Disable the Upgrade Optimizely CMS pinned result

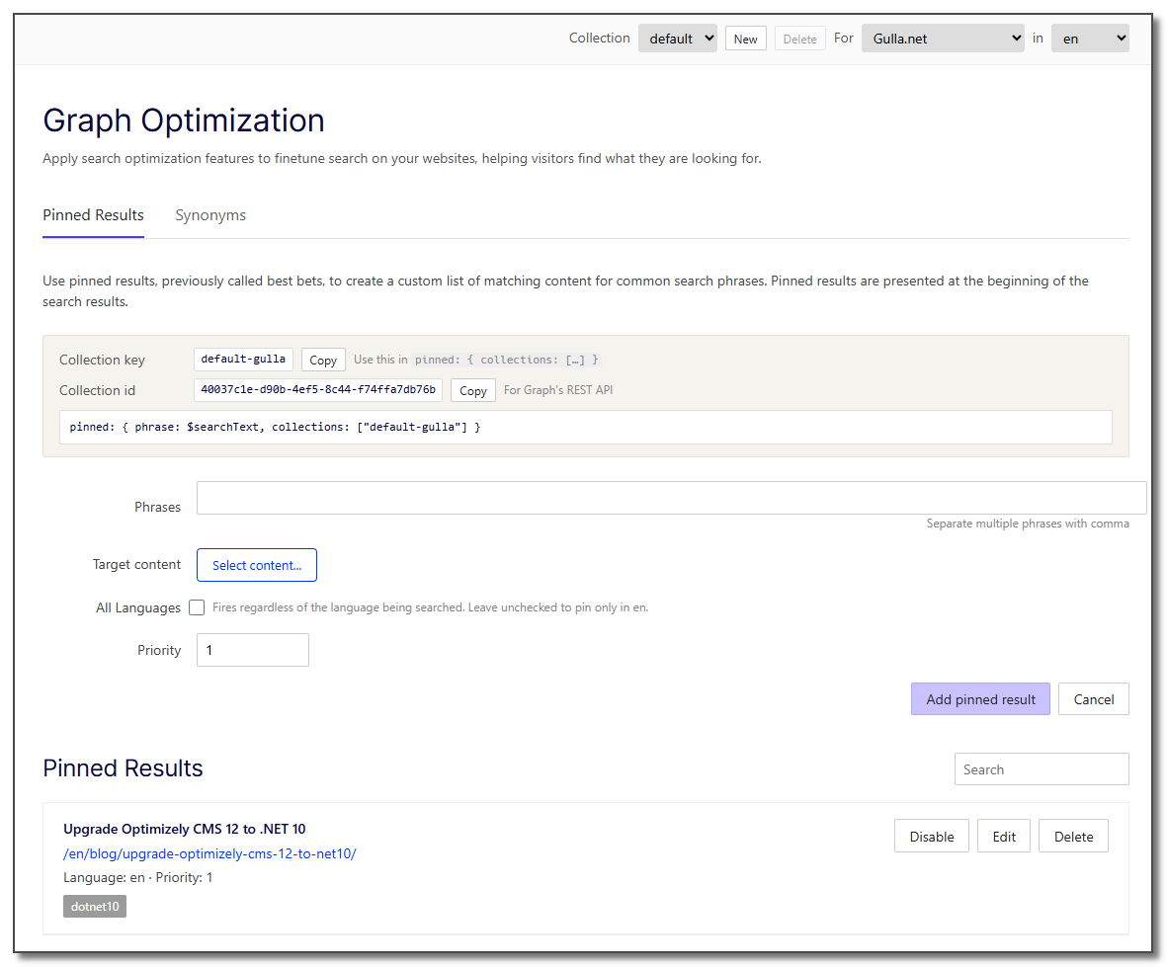931,836
